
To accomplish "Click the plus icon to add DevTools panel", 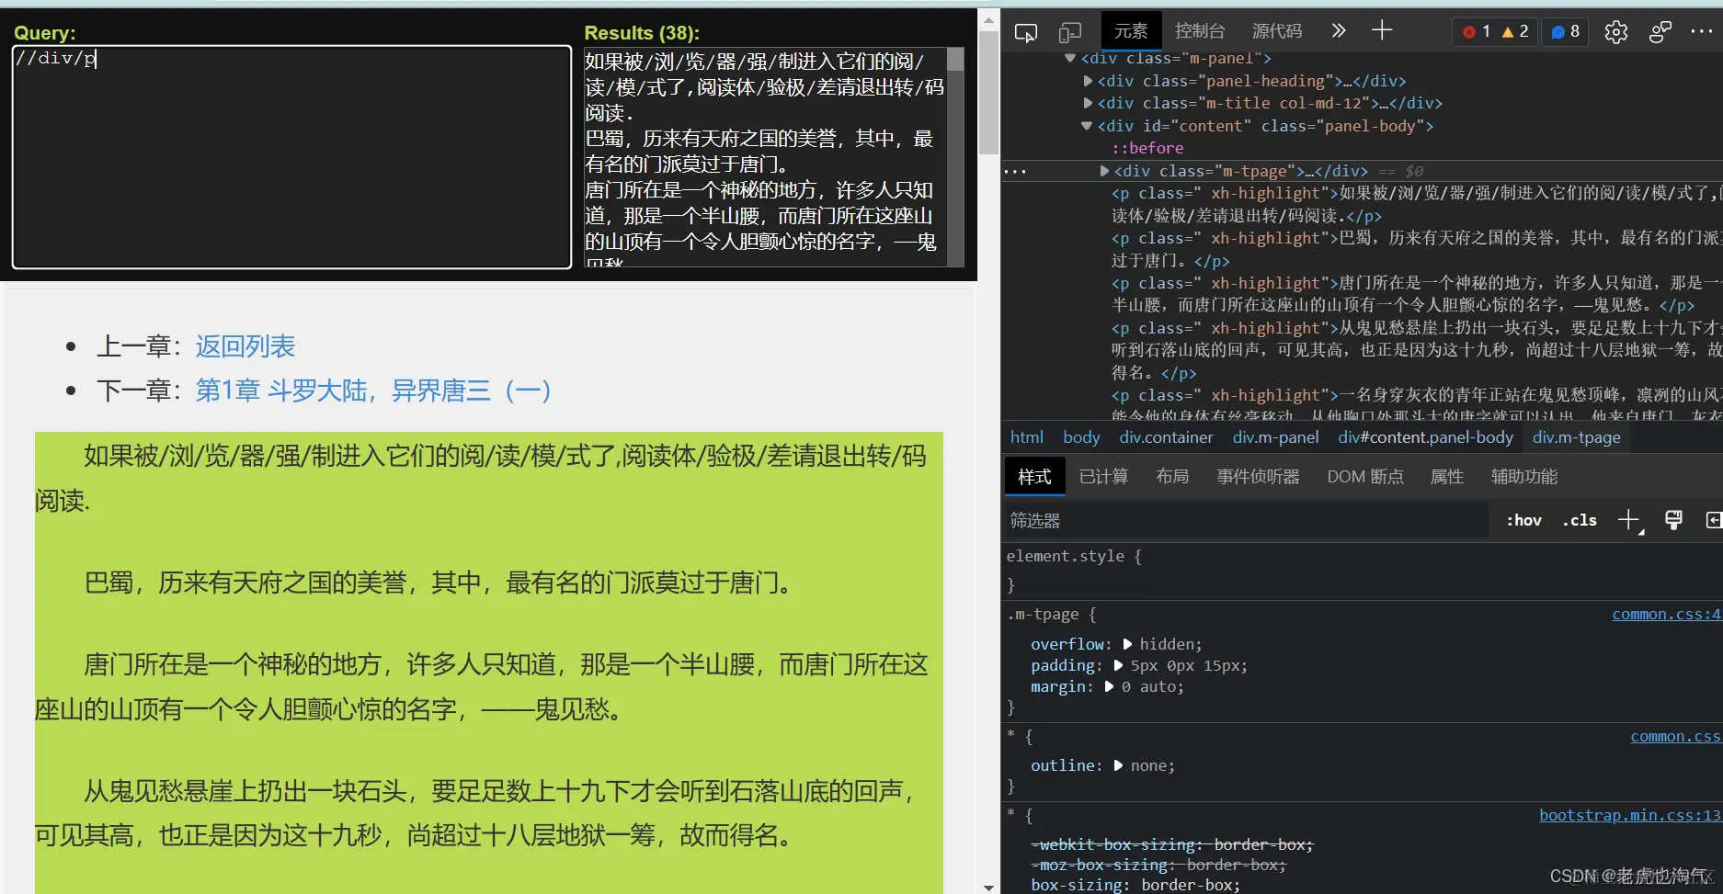I will pyautogui.click(x=1381, y=30).
